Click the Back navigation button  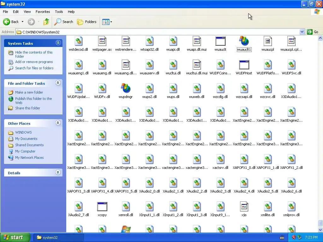pyautogui.click(x=11, y=22)
